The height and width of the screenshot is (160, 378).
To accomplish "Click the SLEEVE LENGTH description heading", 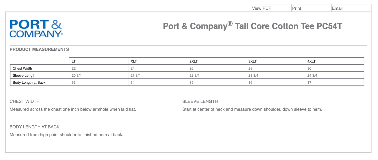I will 200,101.
